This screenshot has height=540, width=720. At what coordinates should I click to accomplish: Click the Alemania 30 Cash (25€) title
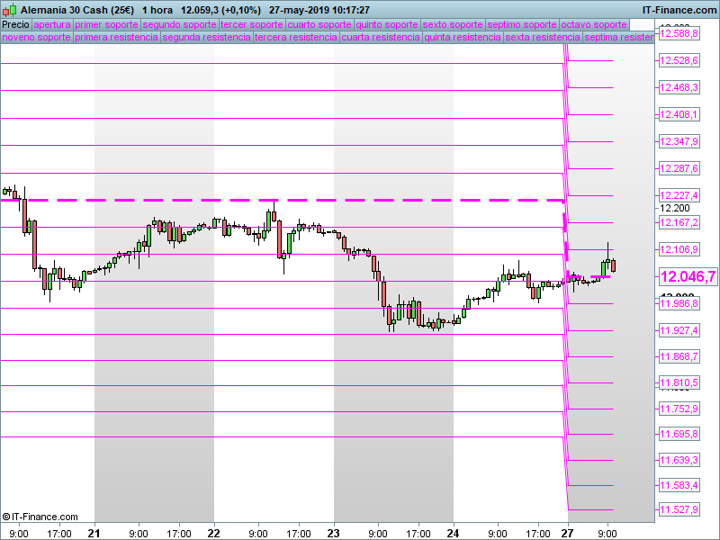click(x=77, y=10)
